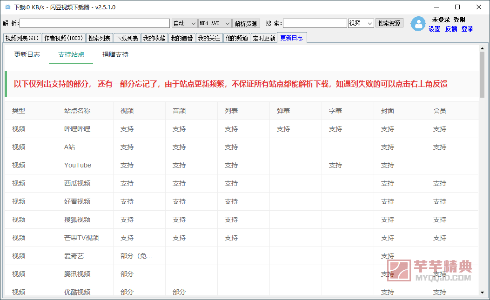Switch to 他的频道 tab
The width and height of the screenshot is (490, 300).
(236, 38)
